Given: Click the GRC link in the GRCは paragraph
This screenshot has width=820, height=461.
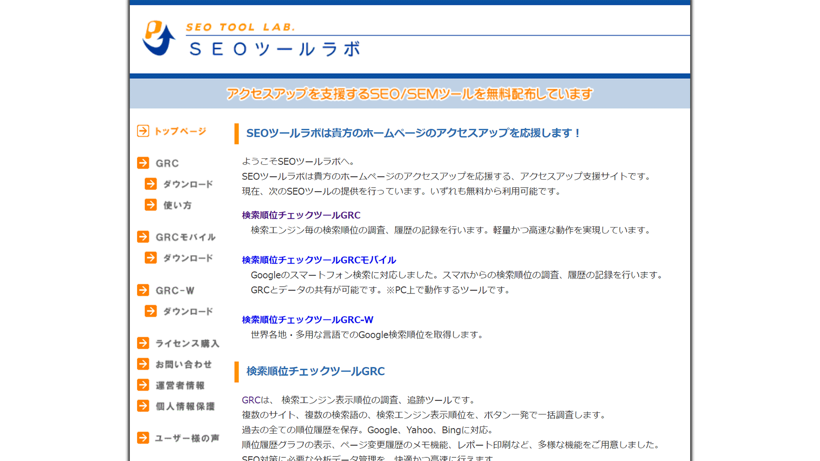Looking at the screenshot, I should click(251, 400).
